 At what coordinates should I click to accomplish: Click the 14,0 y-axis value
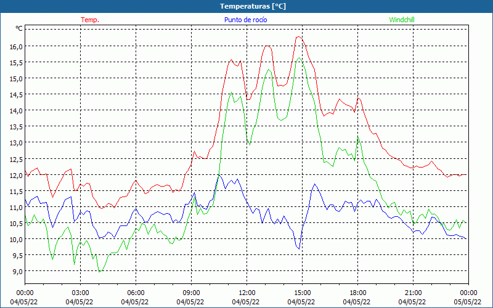click(x=16, y=111)
